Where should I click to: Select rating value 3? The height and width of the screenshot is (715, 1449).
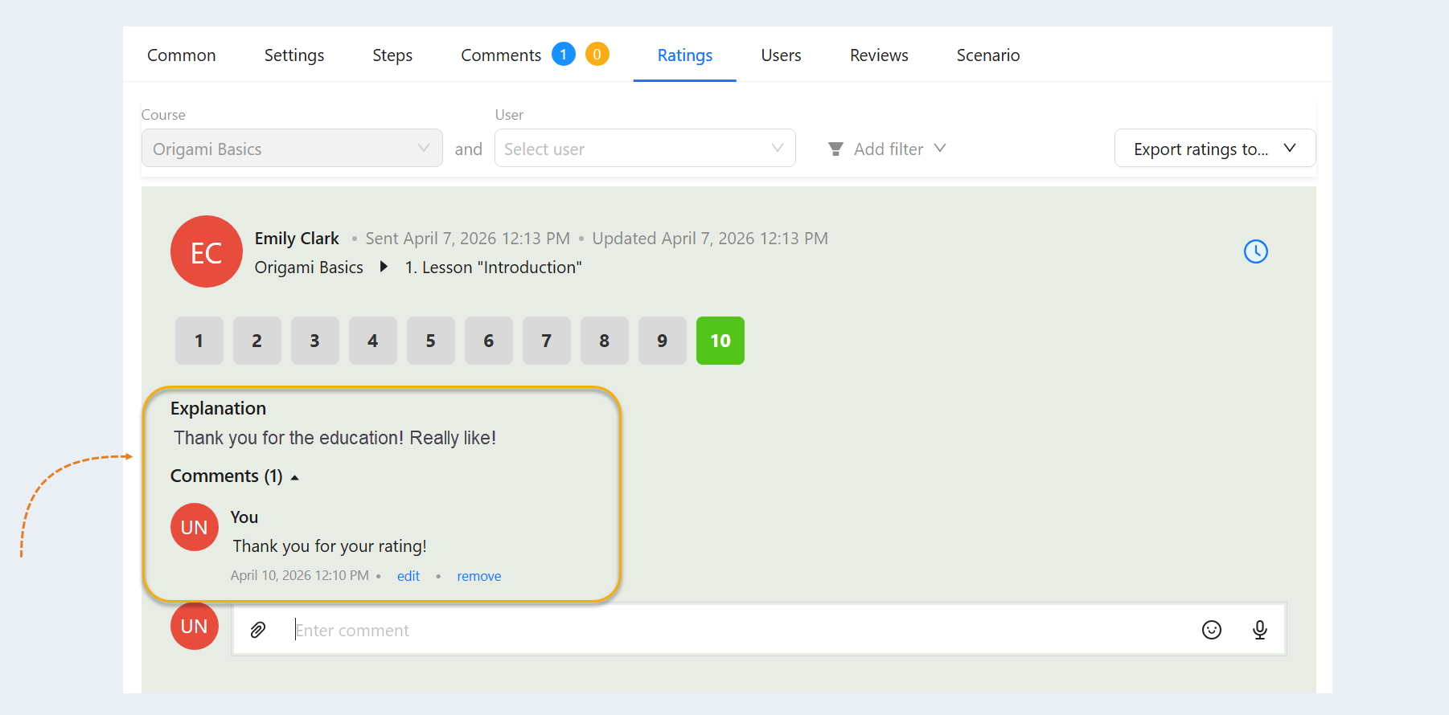(x=315, y=341)
